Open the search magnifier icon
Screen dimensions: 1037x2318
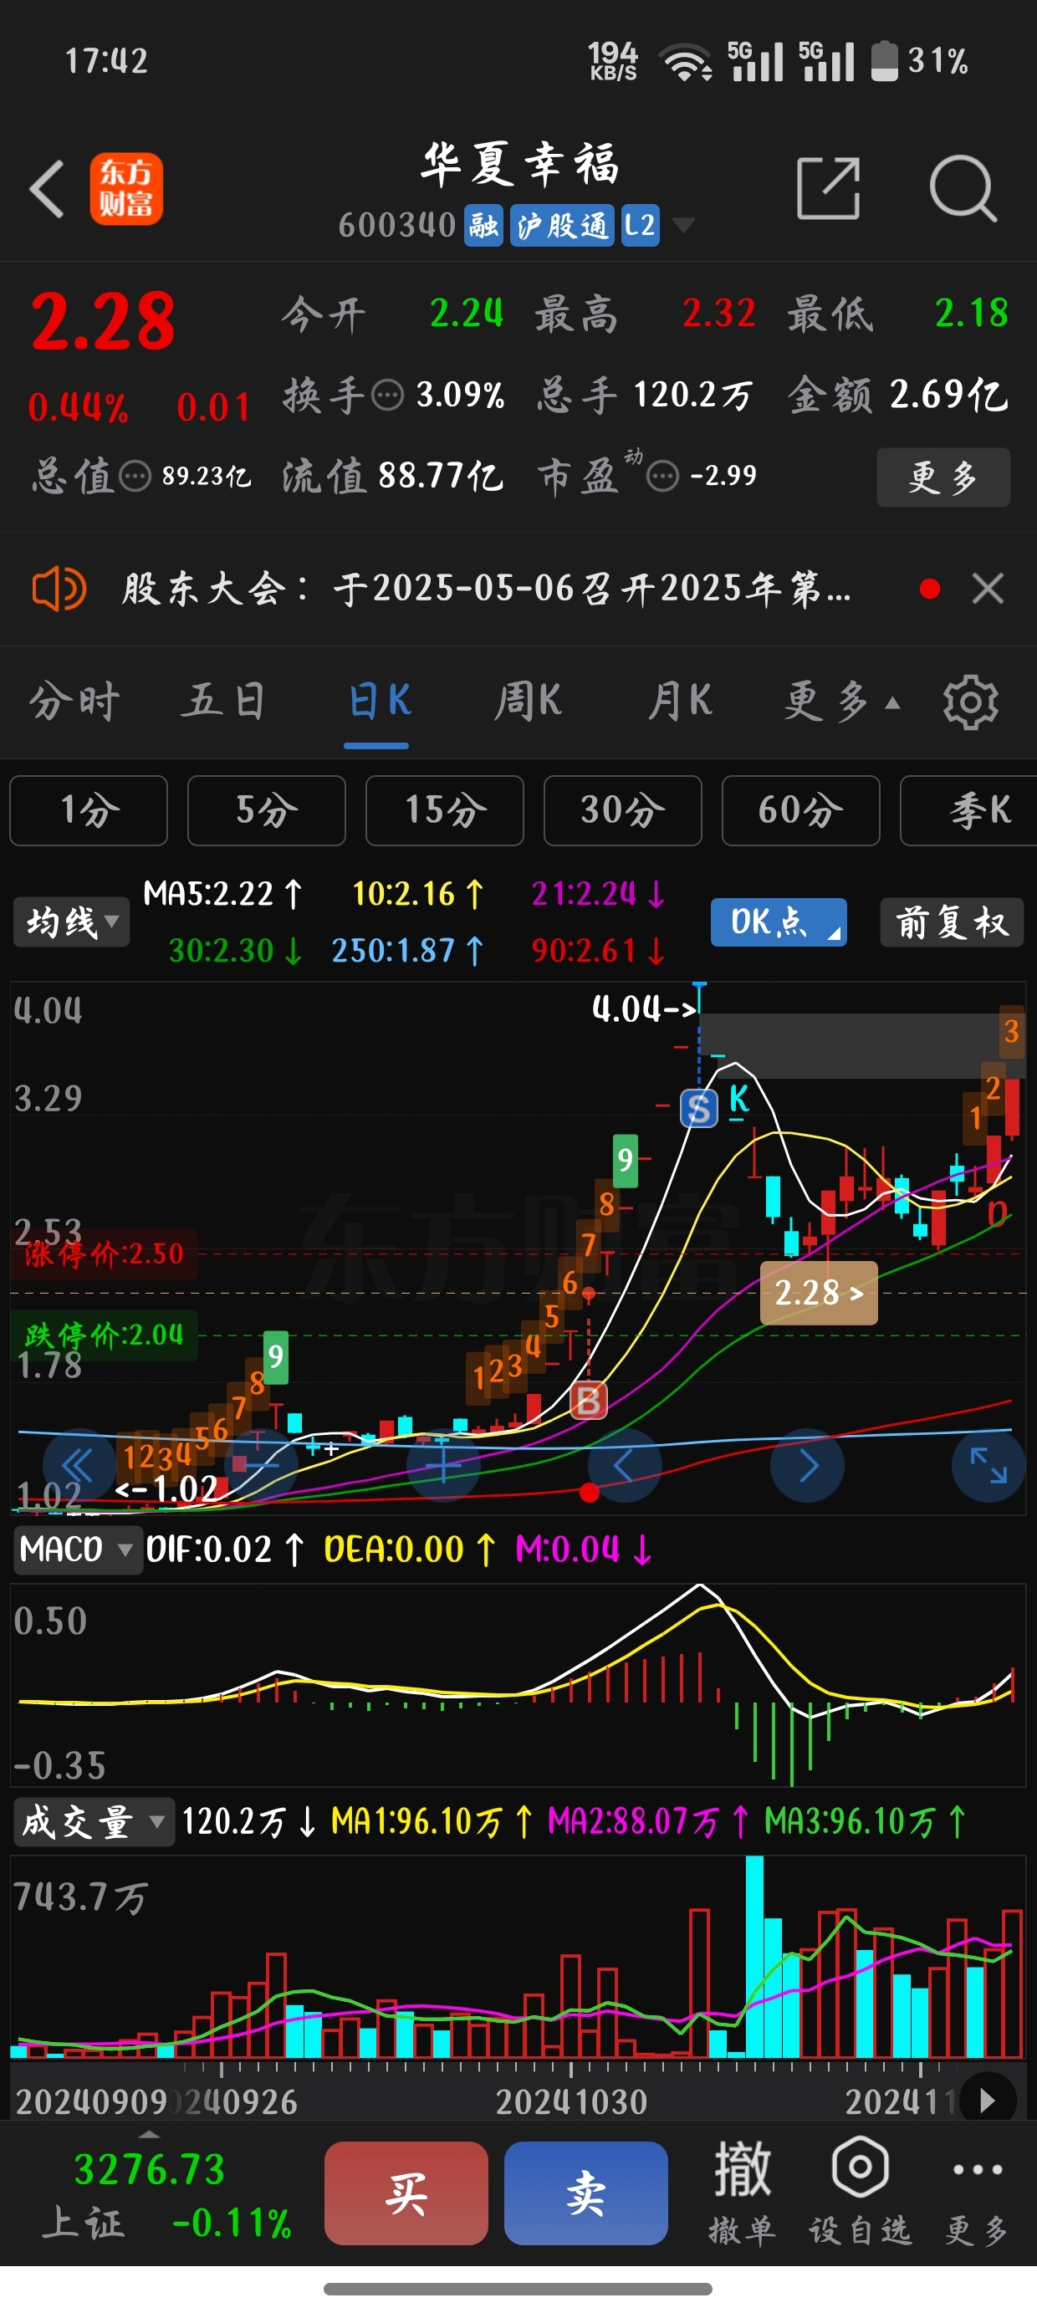963,188
